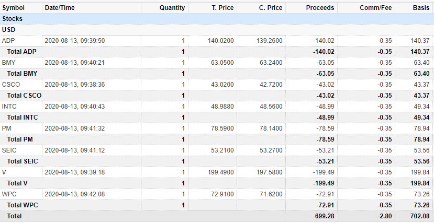Click the INTC symbol cell
The image size is (434, 223).
9,107
